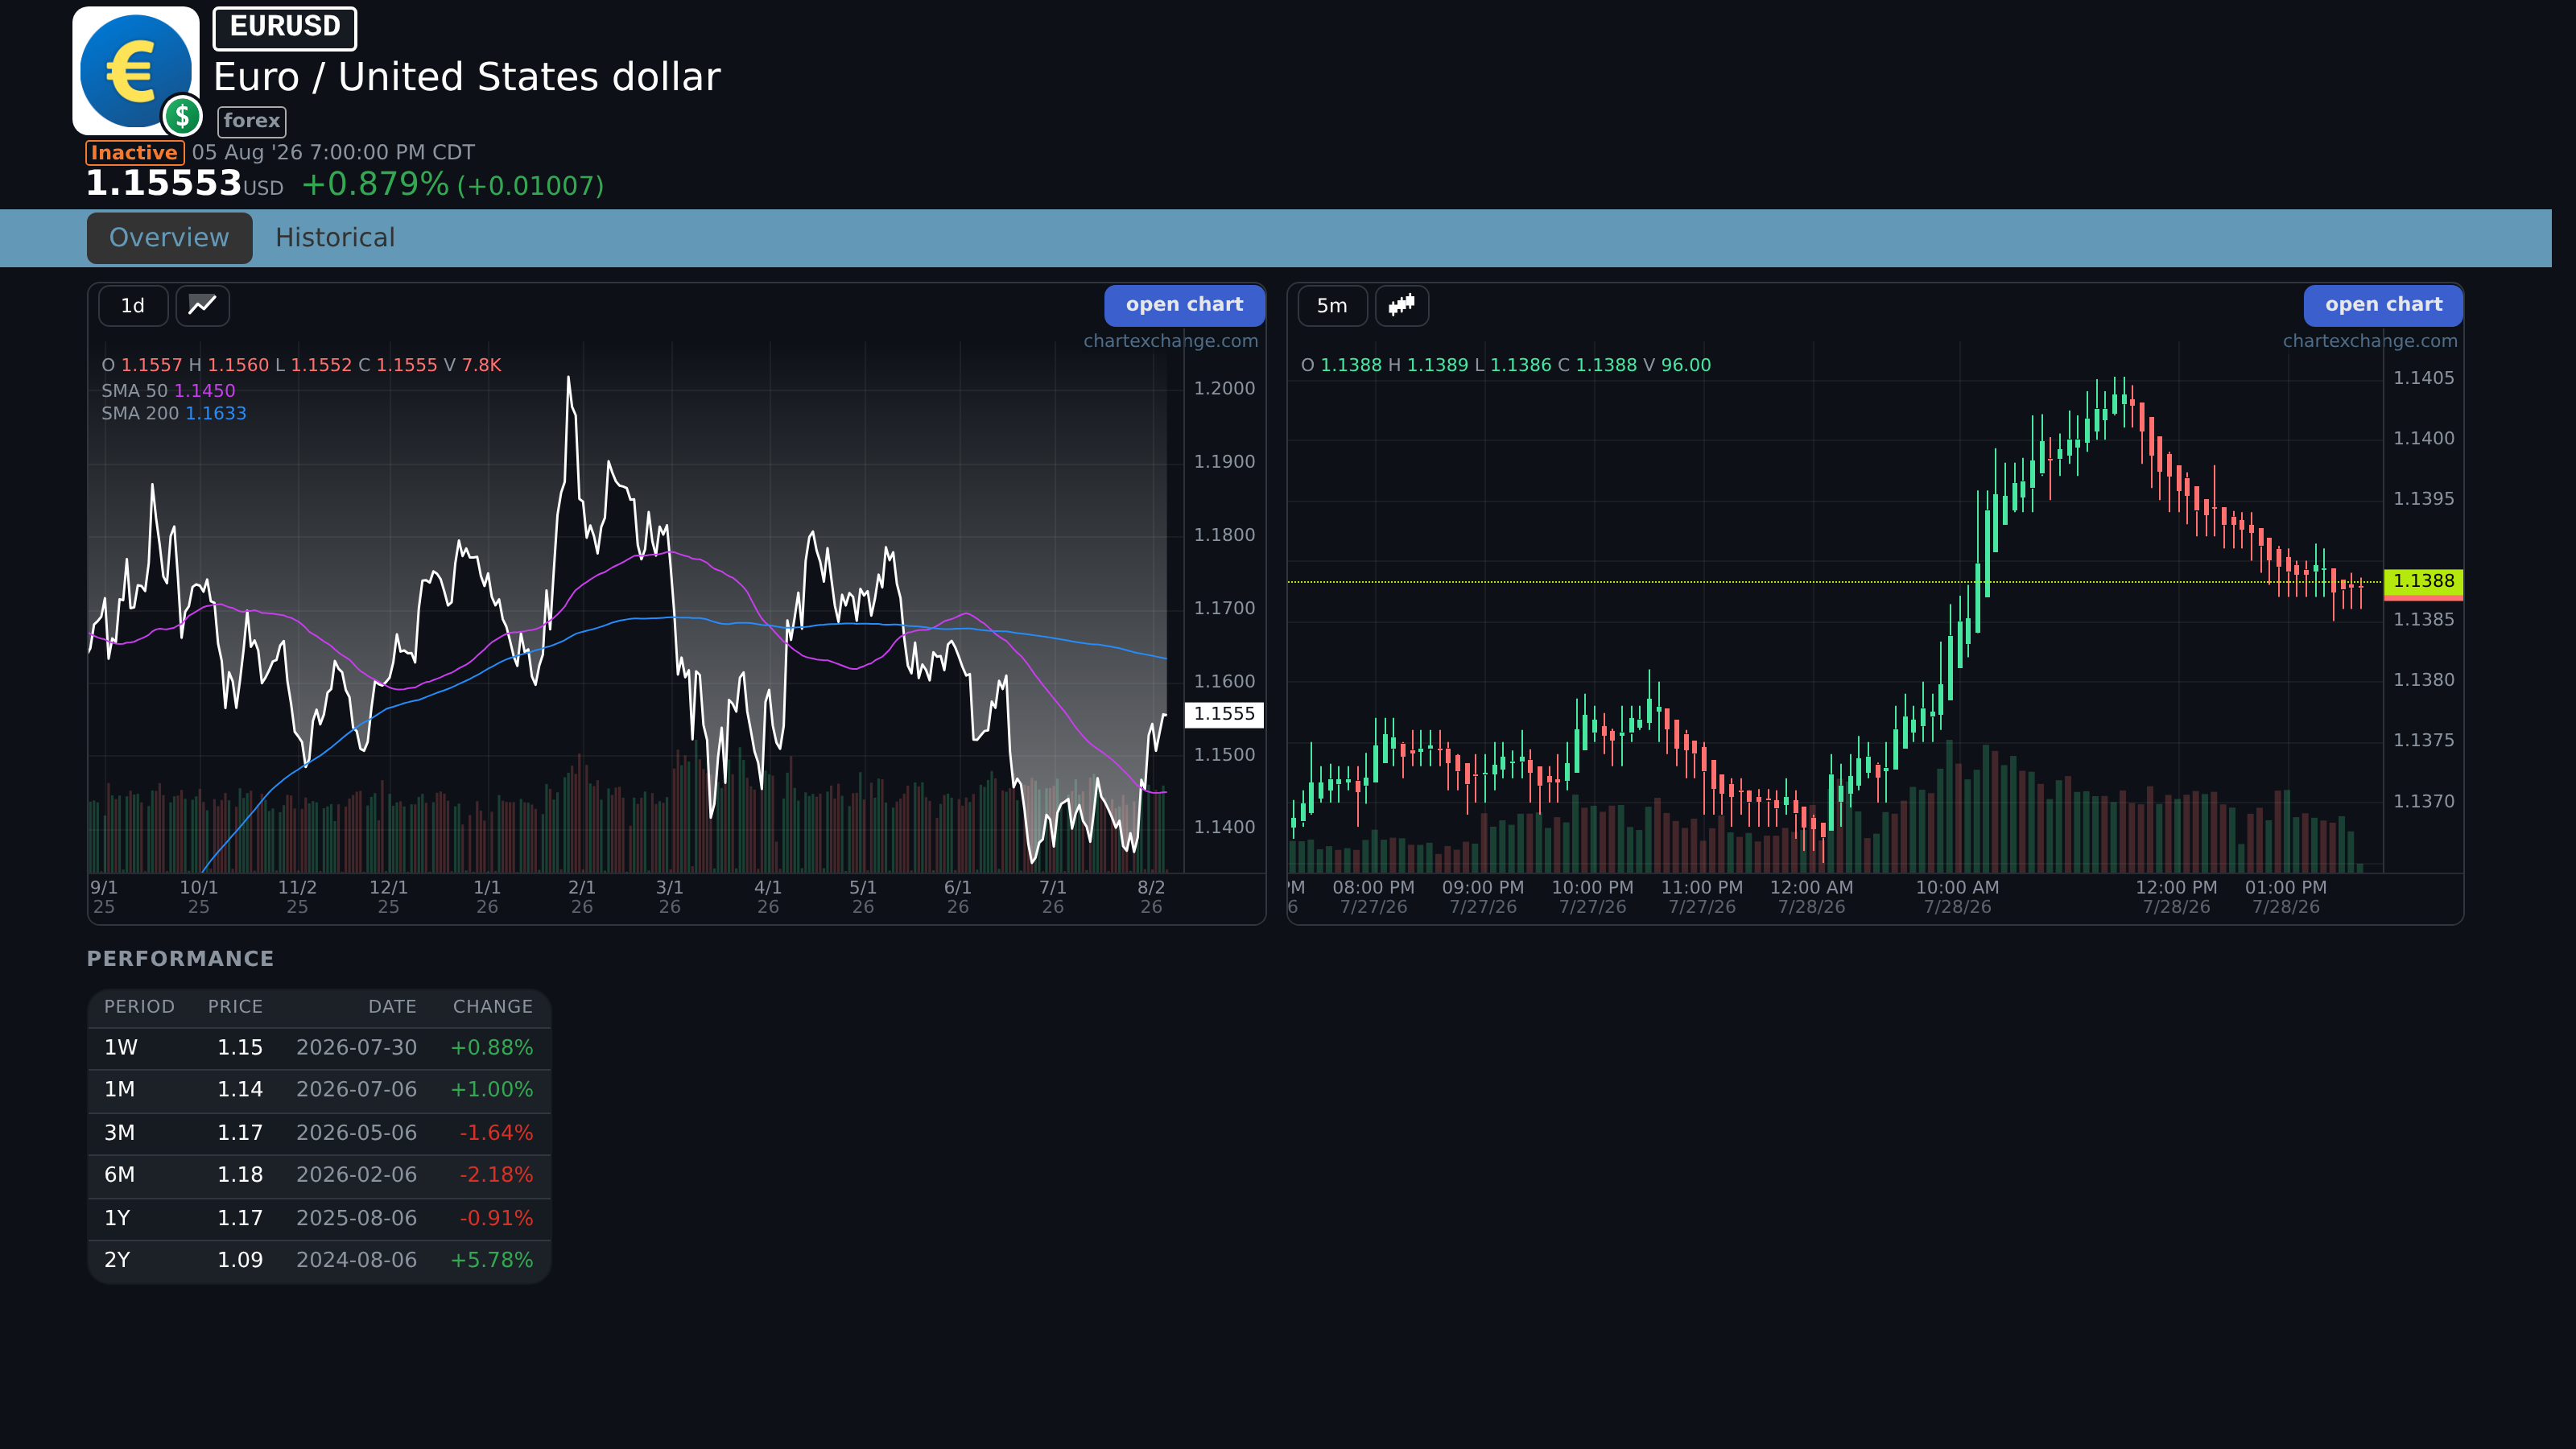
Task: Click the 2Y change value +5.78%
Action: [x=491, y=1260]
